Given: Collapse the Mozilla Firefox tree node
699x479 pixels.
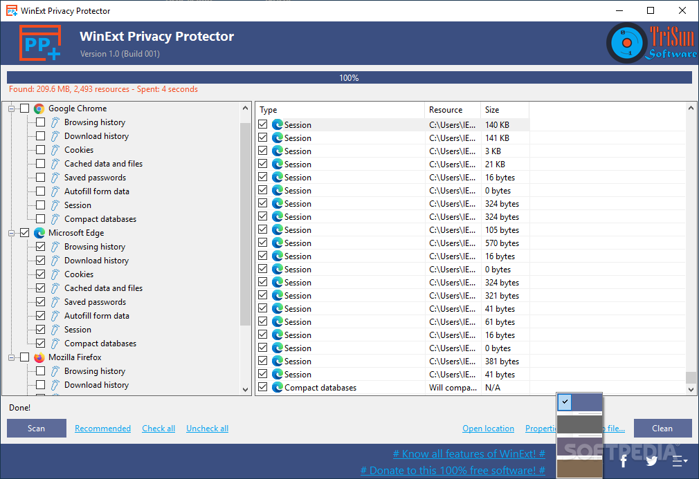Looking at the screenshot, I should pyautogui.click(x=12, y=357).
